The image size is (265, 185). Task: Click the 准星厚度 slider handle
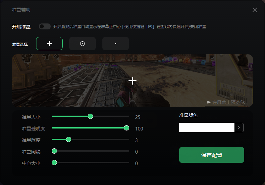click(69, 139)
